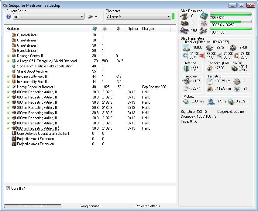Click the Active drones 4 / 5 bar
The width and height of the screenshot is (258, 211).
tap(33, 206)
